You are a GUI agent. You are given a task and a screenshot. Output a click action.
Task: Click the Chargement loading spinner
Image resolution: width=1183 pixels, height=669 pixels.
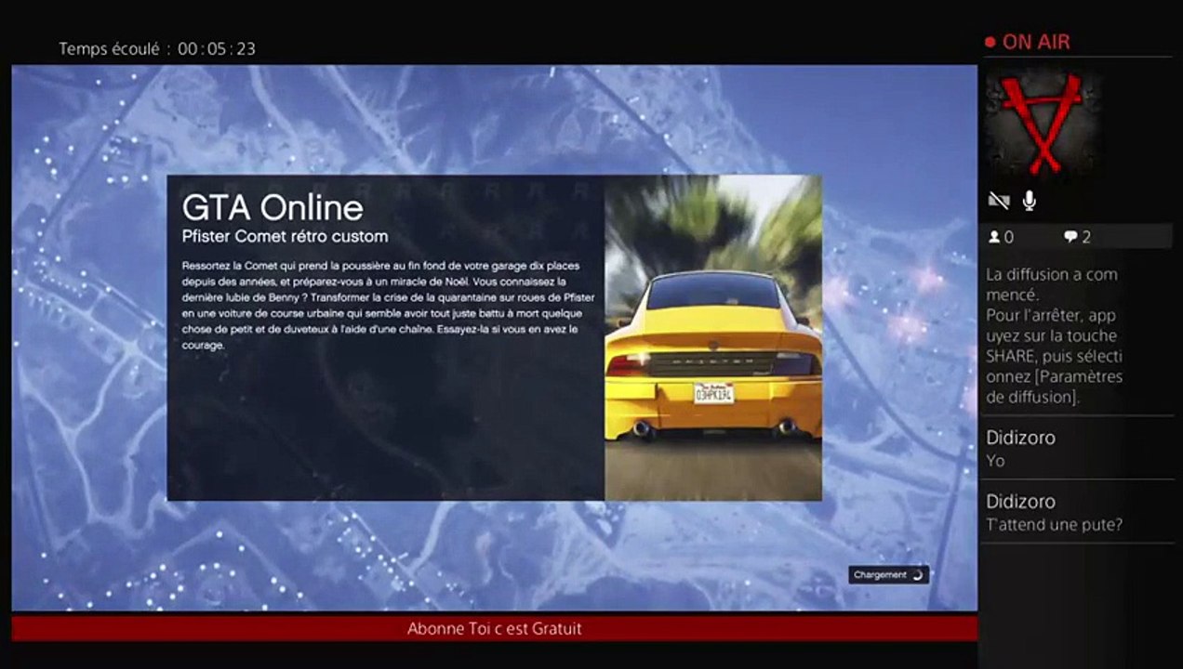(x=918, y=575)
